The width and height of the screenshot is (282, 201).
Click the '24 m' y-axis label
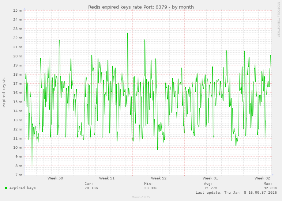coord(18,20)
